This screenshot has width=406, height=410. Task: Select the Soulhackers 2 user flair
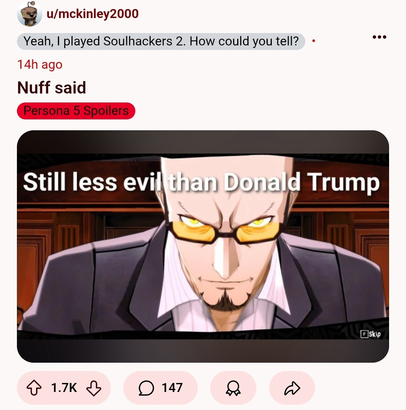click(x=161, y=41)
